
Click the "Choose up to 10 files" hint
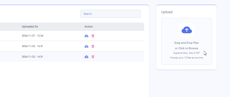pos(187,58)
